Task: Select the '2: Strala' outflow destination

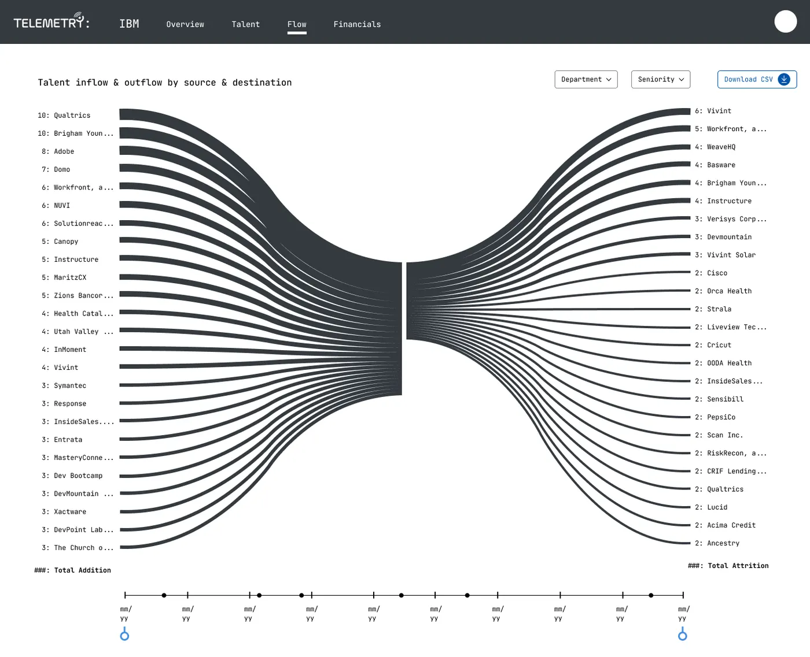Action: (x=713, y=309)
